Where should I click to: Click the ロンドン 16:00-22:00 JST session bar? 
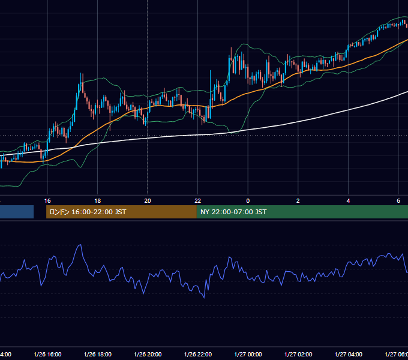click(121, 212)
